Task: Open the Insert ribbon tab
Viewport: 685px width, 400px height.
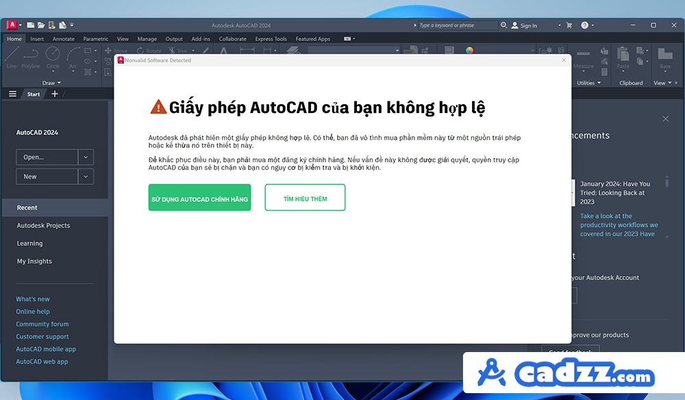Action: 37,39
